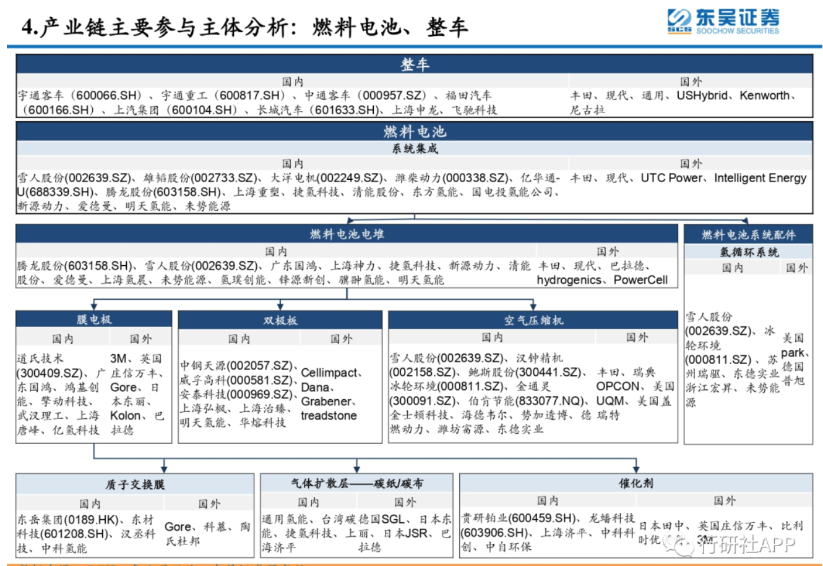
Task: Select 中钢天源(002057.SZ) in 双极板
Action: pyautogui.click(x=236, y=366)
